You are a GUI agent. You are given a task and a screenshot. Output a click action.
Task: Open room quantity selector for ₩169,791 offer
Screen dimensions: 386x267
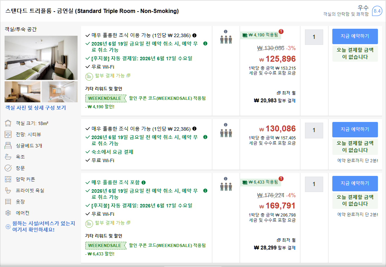[314, 184]
